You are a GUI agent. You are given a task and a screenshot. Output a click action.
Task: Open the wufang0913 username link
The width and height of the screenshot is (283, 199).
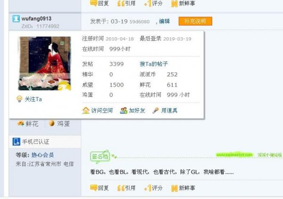36,18
